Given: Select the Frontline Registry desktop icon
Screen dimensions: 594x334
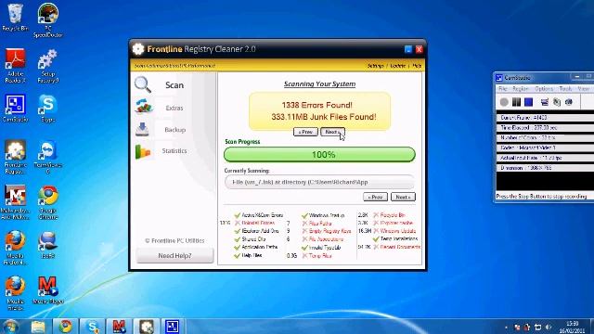Looking at the screenshot, I should pos(15,157).
